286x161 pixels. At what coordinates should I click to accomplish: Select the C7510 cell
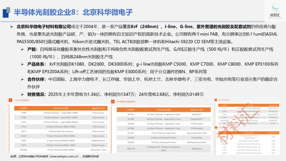pos(24,122)
